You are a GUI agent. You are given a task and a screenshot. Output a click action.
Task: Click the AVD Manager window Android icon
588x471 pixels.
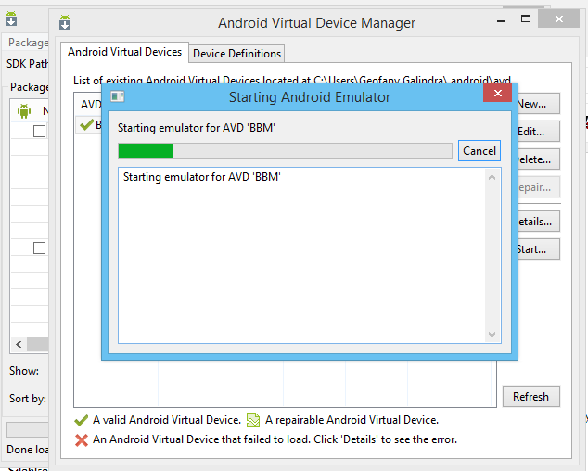[x=65, y=22]
